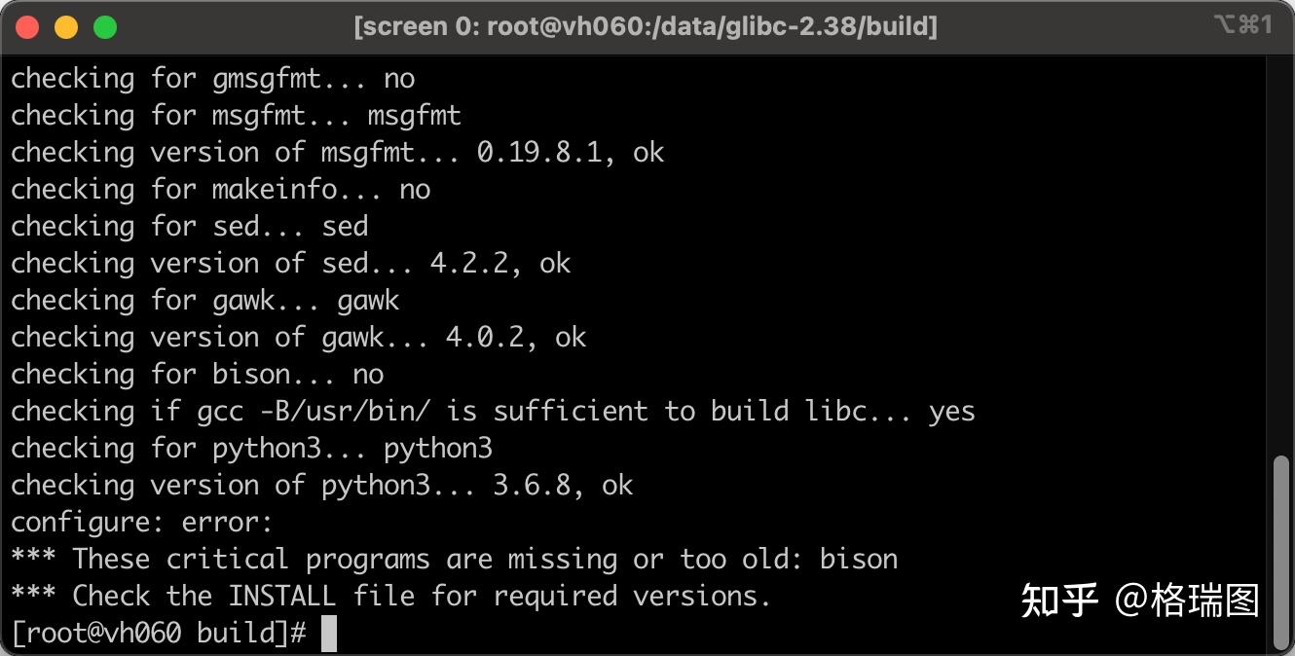
Task: Click the python3 version "3.6.8" text
Action: click(531, 485)
